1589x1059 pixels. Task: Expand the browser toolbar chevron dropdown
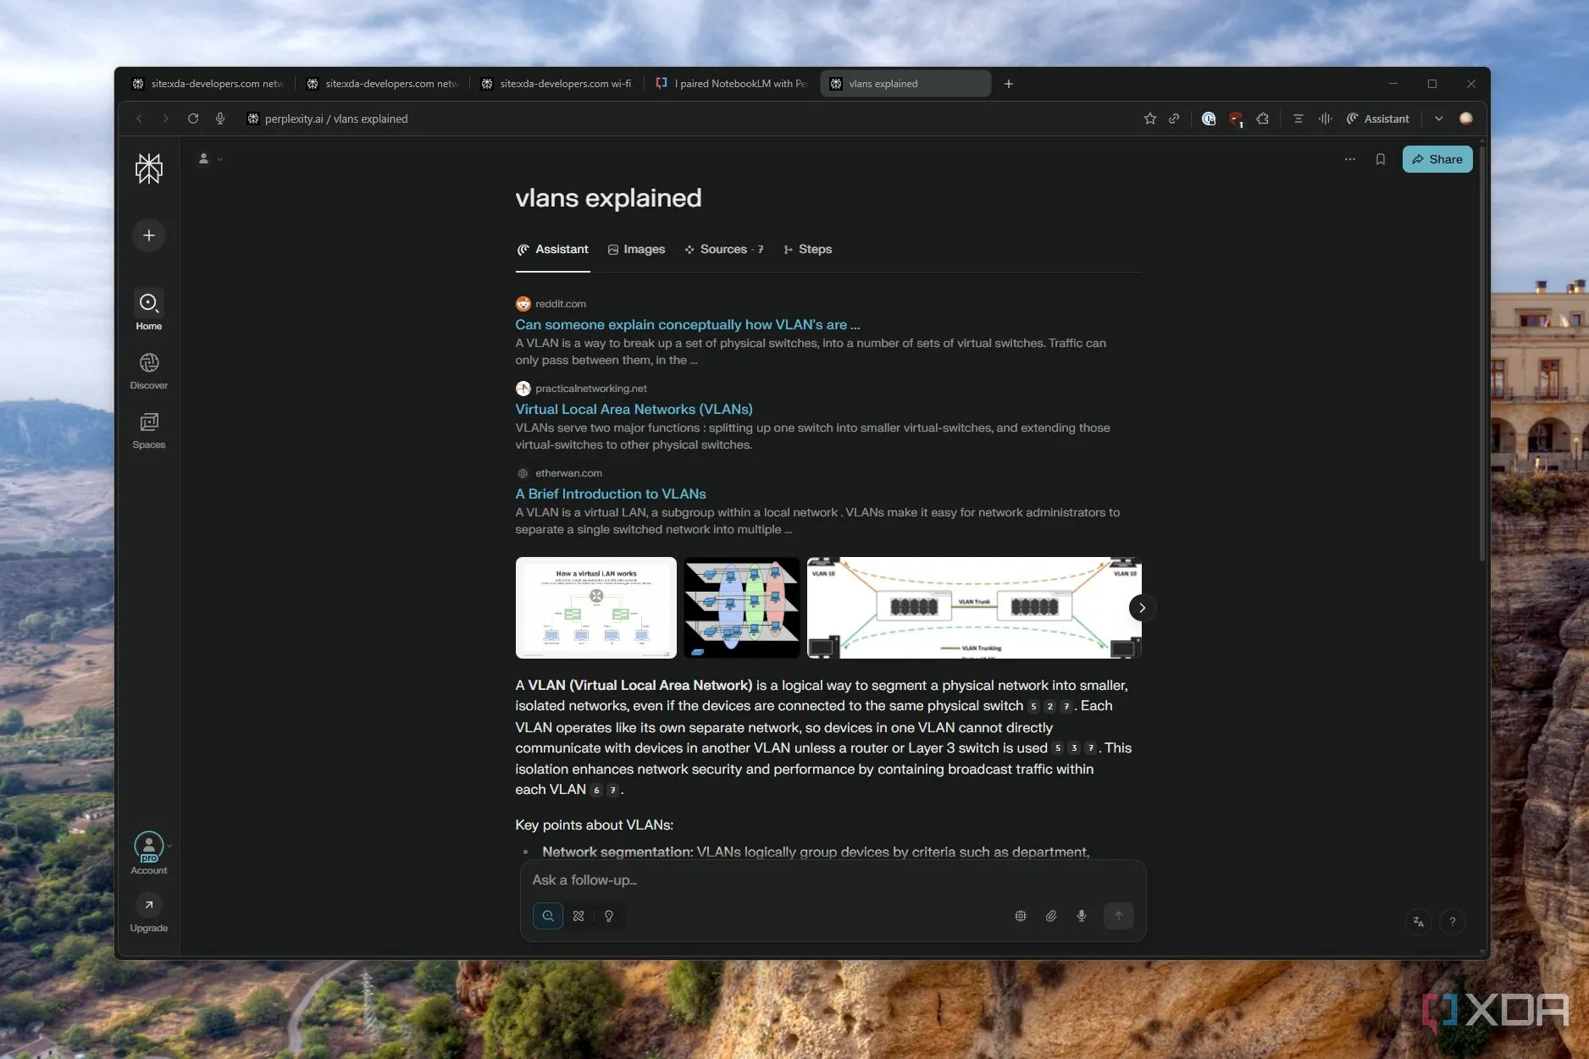[x=1438, y=119]
